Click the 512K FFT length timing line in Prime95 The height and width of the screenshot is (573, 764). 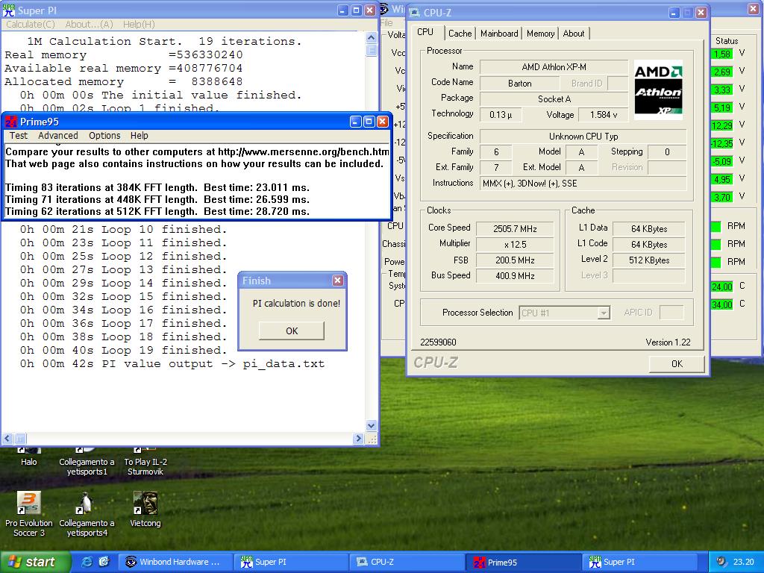pyautogui.click(x=157, y=211)
